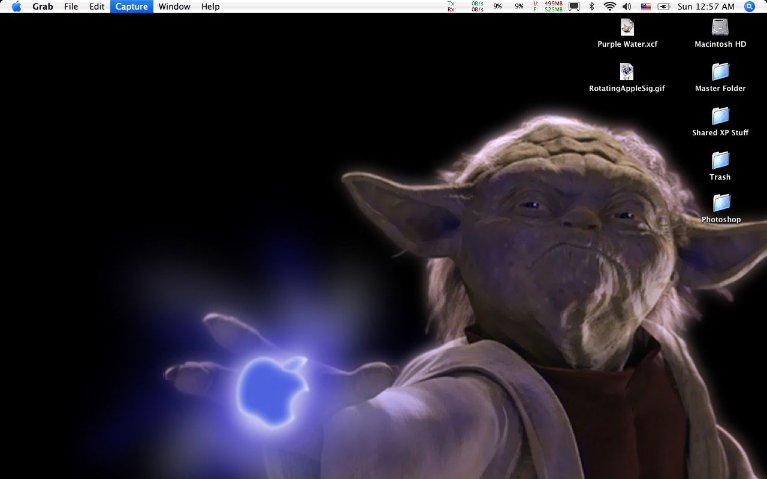Image resolution: width=767 pixels, height=479 pixels.
Task: Click the Purple Water.xcf file name
Action: [x=627, y=44]
